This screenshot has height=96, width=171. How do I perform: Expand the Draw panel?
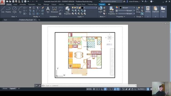click(x=14, y=17)
